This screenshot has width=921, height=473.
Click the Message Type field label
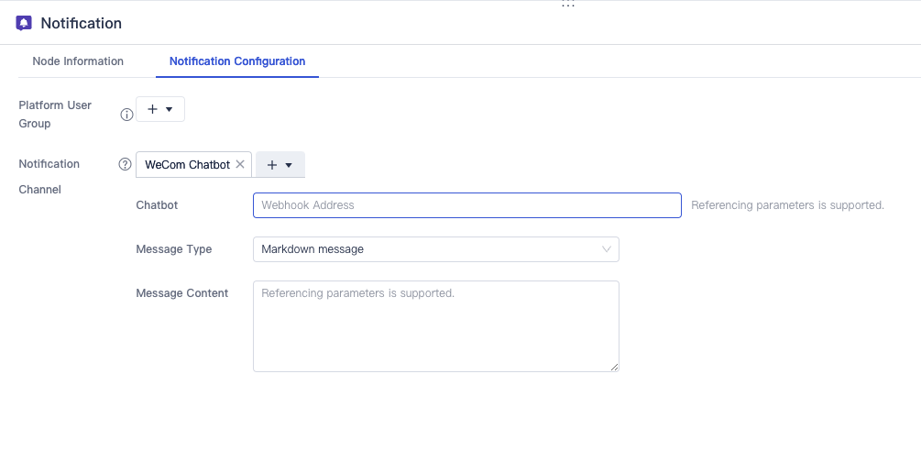click(173, 249)
